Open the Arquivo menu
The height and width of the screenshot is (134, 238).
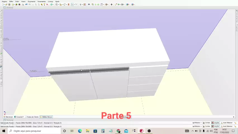[4, 1]
